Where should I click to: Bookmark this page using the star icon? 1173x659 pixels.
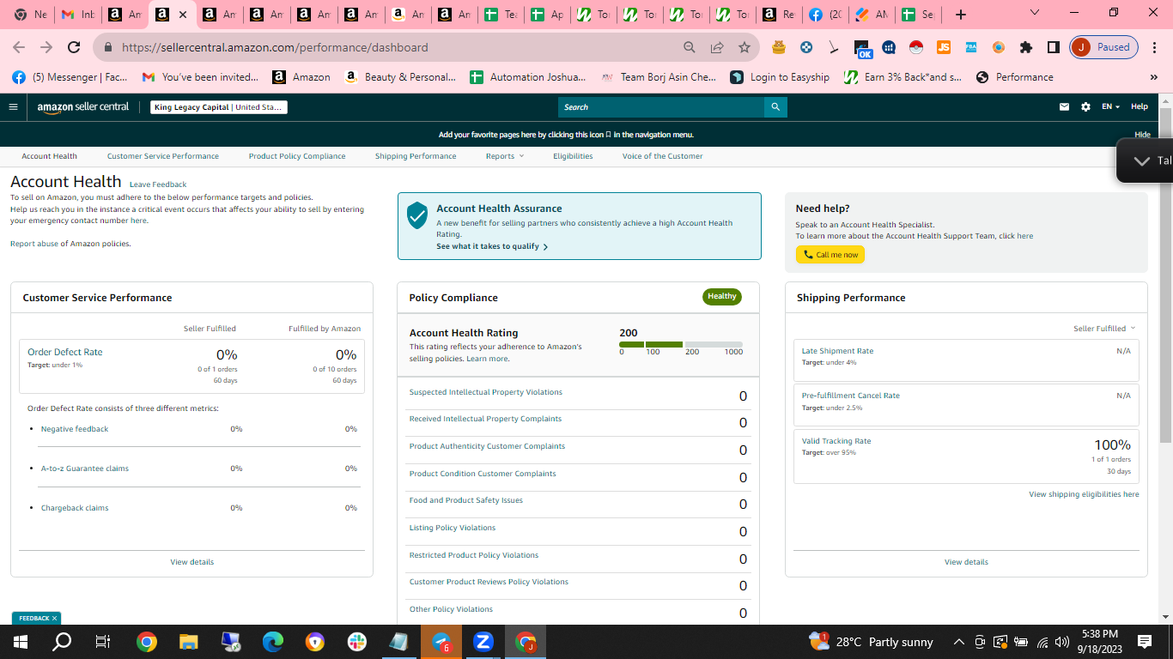[745, 47]
